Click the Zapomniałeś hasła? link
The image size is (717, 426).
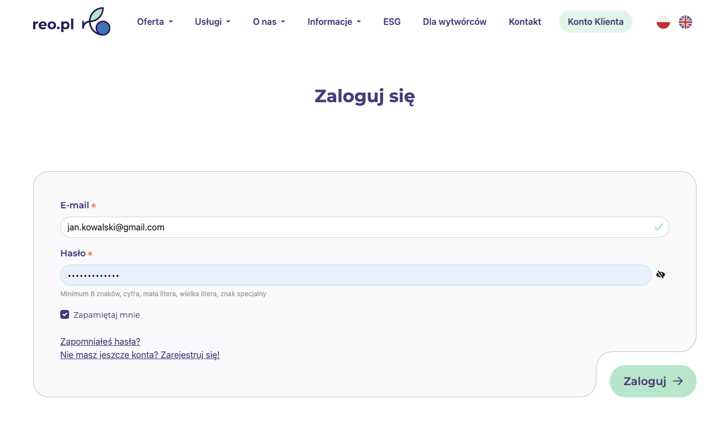(100, 342)
